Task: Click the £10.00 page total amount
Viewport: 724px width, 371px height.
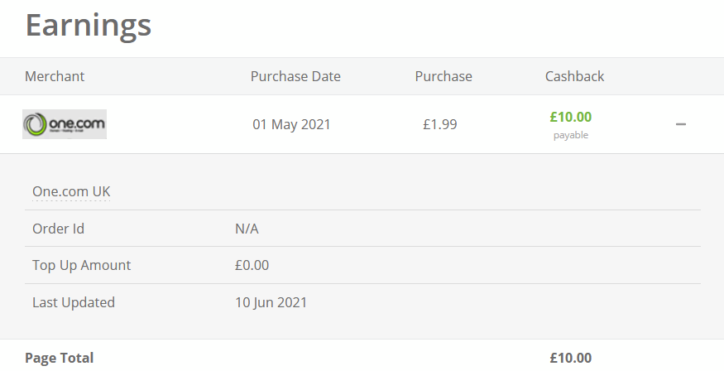Action: click(x=570, y=358)
